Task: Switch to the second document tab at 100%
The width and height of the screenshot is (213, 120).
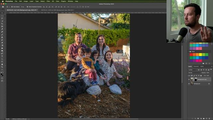Action: coord(58,10)
